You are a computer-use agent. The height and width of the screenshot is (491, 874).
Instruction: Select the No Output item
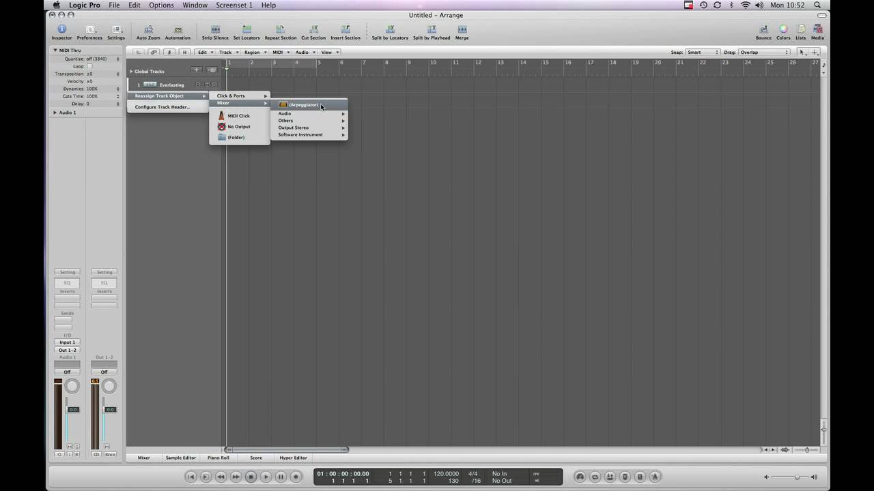[239, 127]
